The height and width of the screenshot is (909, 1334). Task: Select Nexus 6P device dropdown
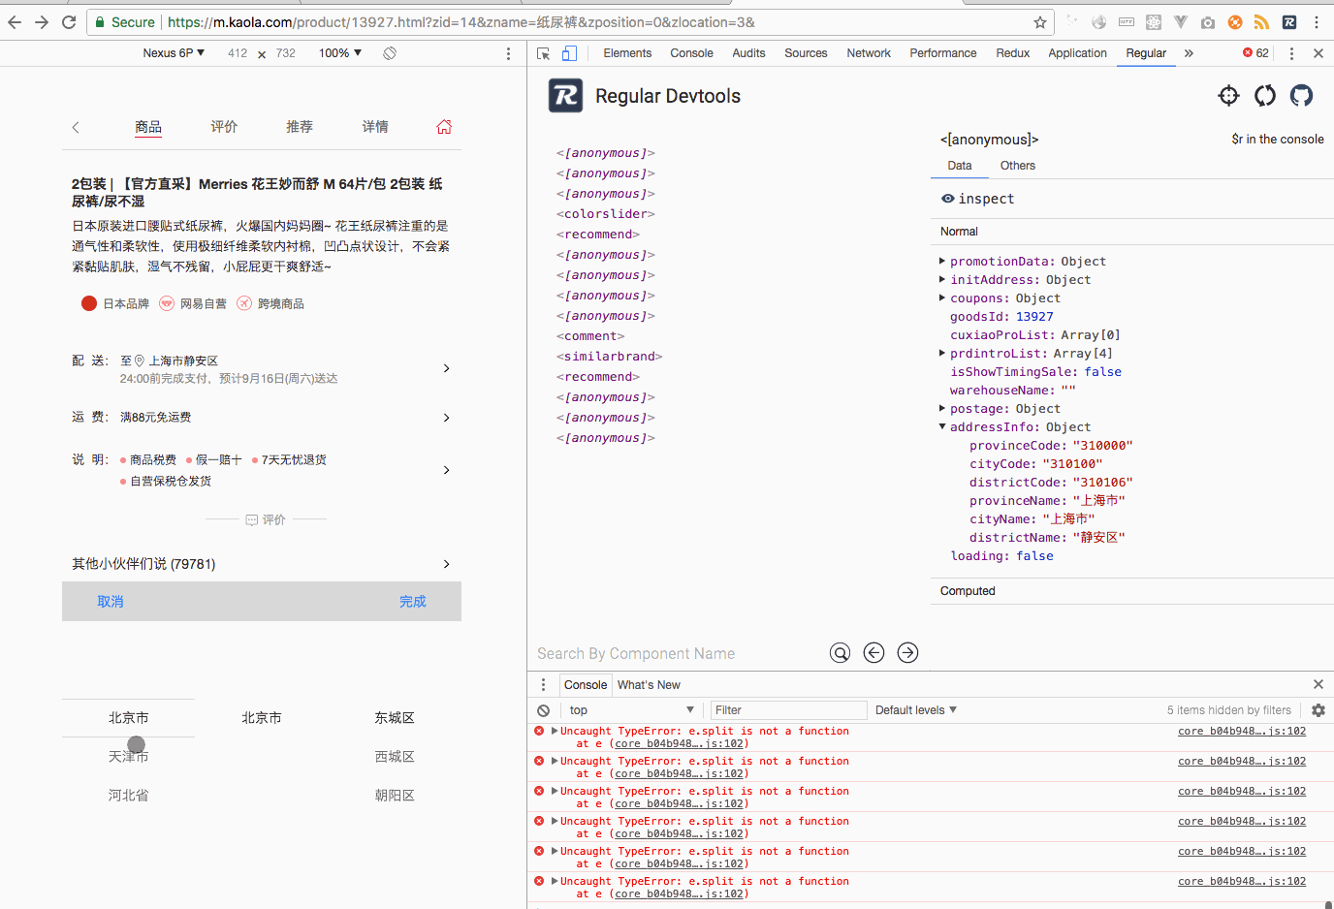[174, 53]
